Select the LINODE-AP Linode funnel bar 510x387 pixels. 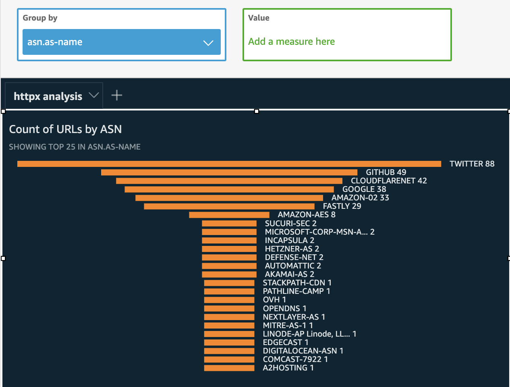pyautogui.click(x=229, y=334)
